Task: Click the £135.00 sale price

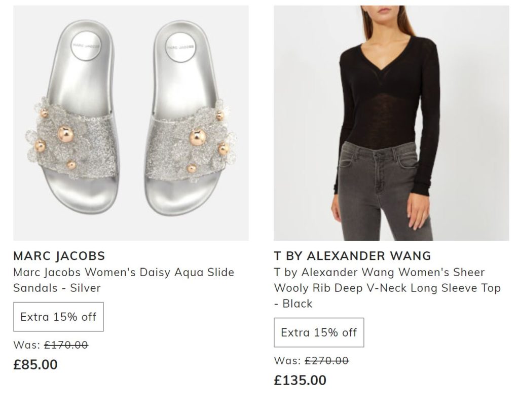Action: click(x=300, y=380)
